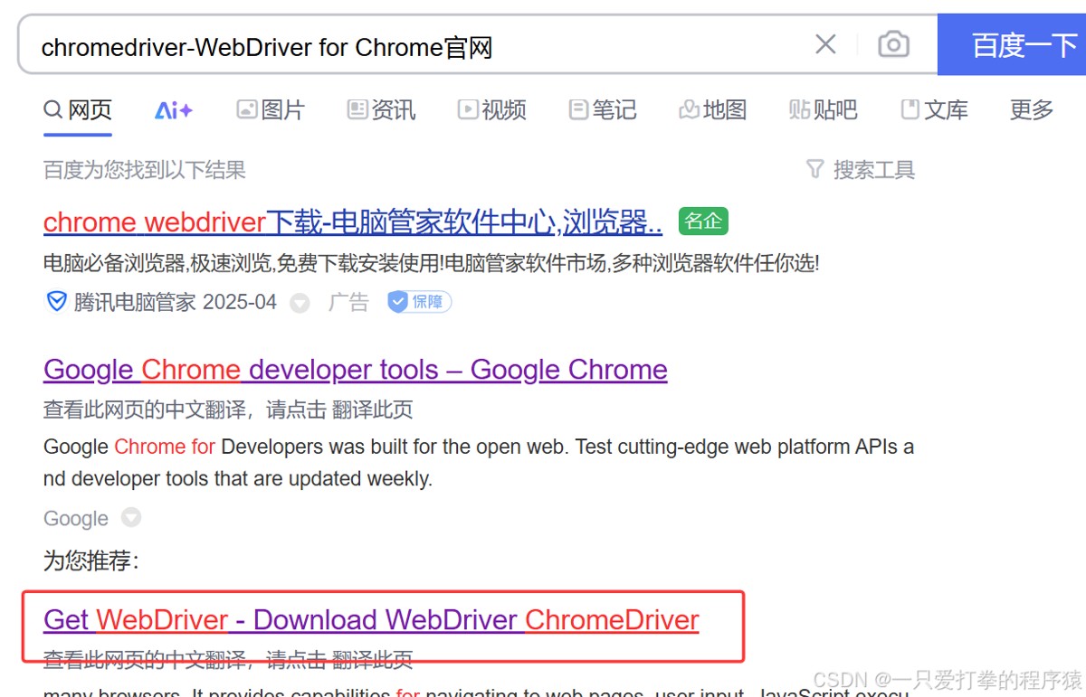Click the 电脑必备浏览器 ad description text
This screenshot has width=1086, height=697.
click(x=432, y=264)
